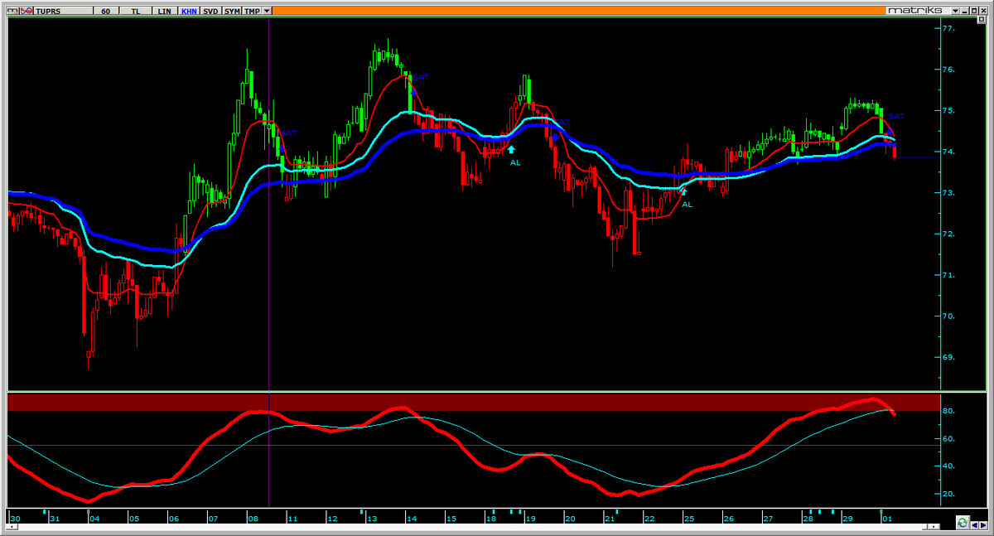Click the SAT sell signal near date 01

coord(895,116)
